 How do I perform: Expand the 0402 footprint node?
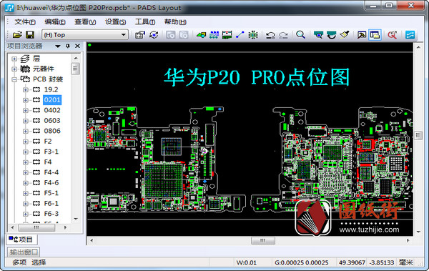coord(26,110)
